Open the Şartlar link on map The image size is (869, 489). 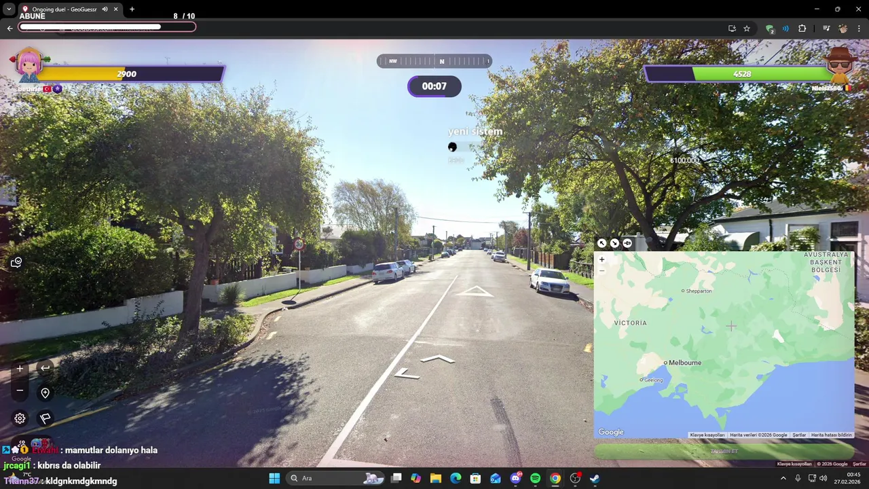(799, 435)
